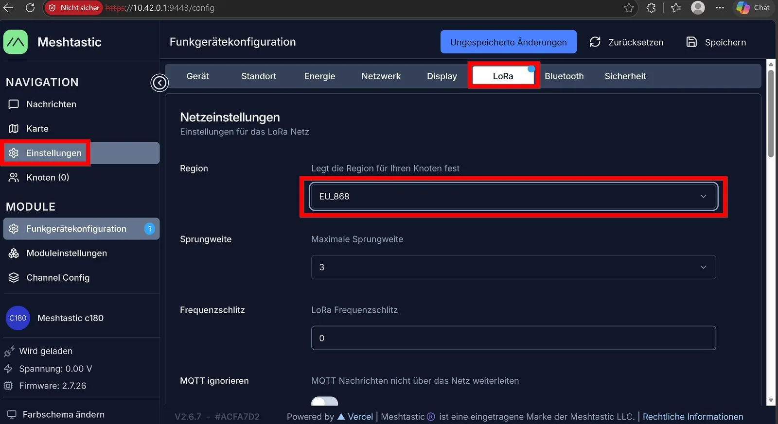Switch to the Display tab
Viewport: 778px width, 424px height.
[442, 76]
